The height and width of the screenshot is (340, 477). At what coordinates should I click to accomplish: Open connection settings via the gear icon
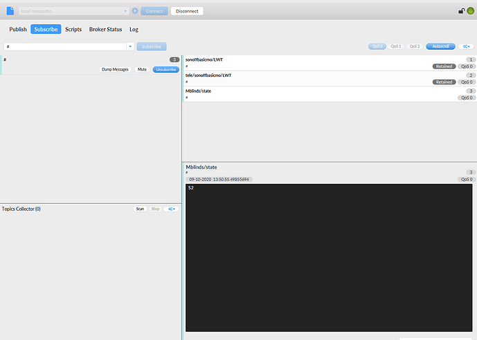[135, 11]
